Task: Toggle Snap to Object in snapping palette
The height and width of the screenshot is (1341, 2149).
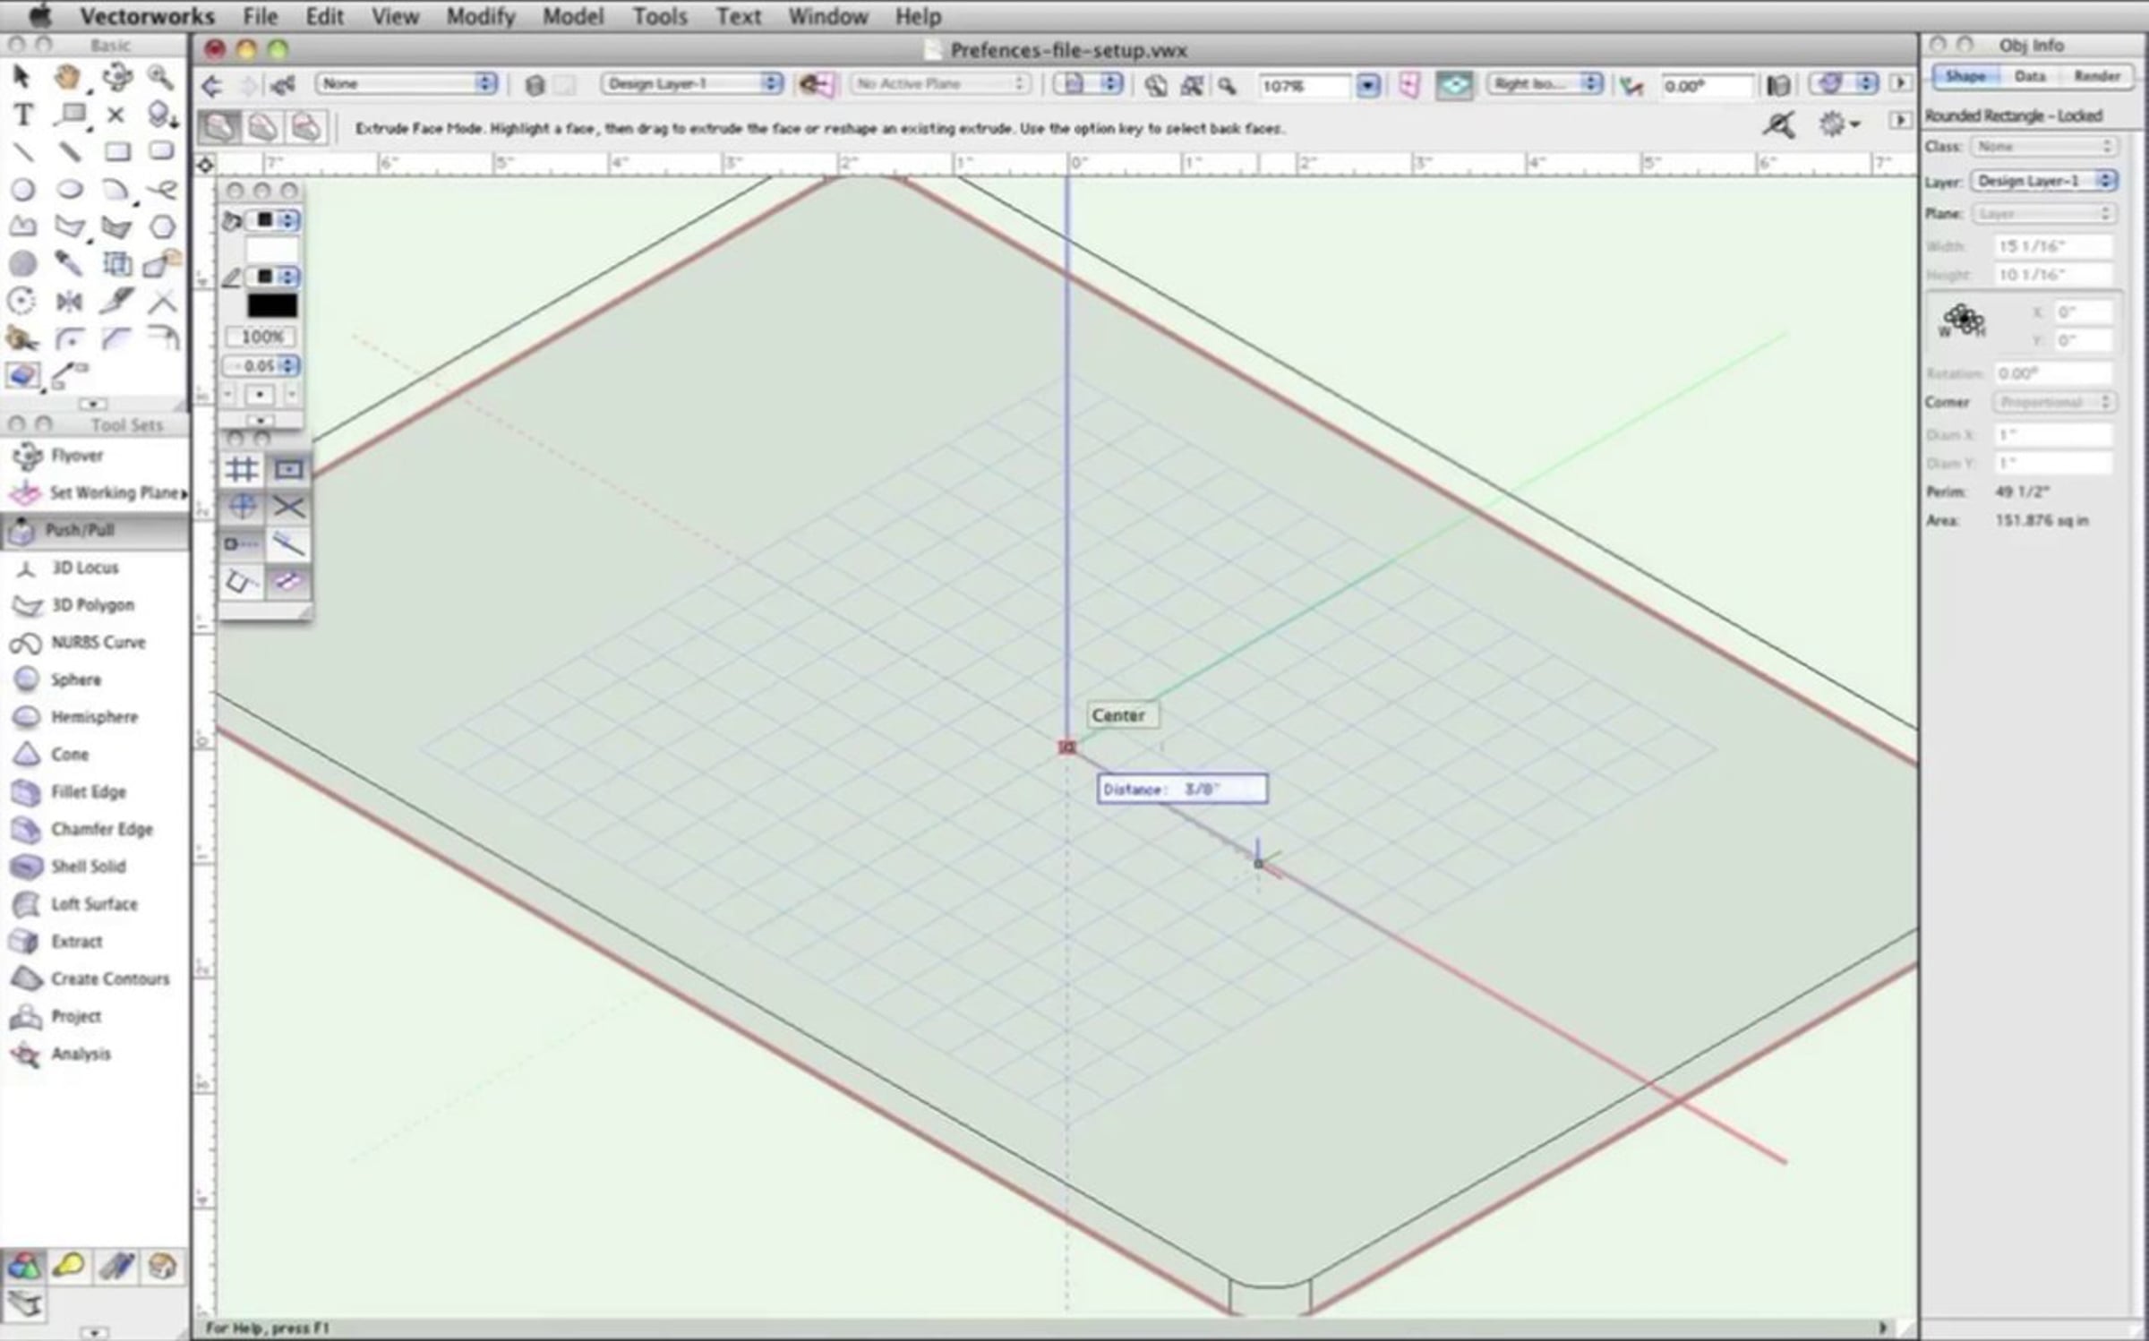Action: click(x=288, y=469)
